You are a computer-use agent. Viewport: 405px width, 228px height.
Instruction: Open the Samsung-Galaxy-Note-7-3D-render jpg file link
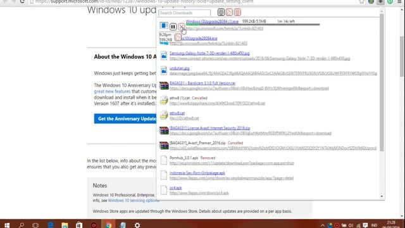click(x=209, y=53)
